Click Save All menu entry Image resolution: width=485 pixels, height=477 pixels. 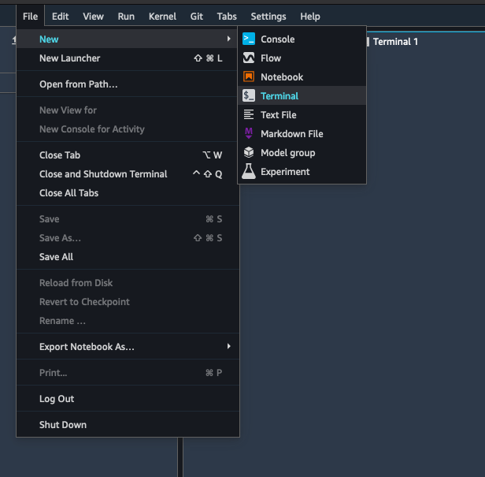pyautogui.click(x=56, y=256)
